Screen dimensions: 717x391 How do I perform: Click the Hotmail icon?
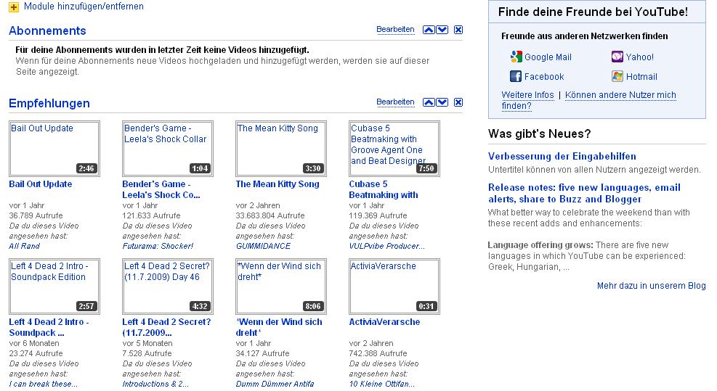pos(617,76)
